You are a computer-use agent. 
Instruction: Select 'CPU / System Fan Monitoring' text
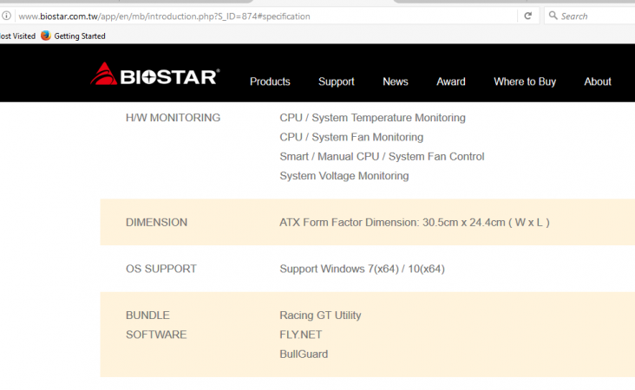point(351,137)
